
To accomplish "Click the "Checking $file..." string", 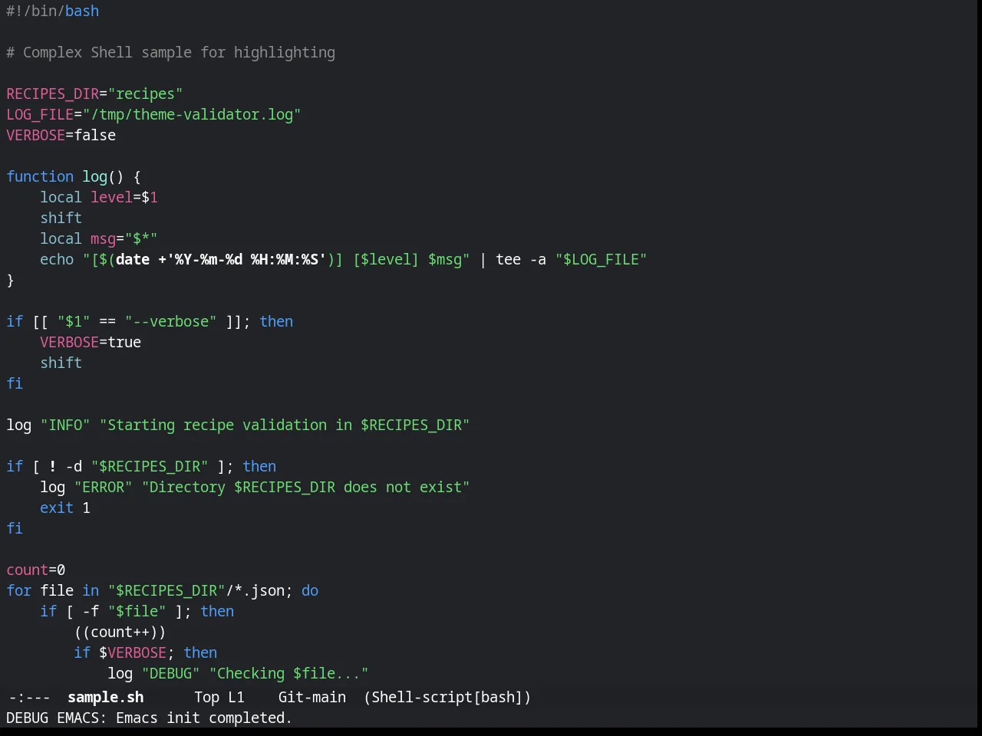I will click(x=289, y=673).
